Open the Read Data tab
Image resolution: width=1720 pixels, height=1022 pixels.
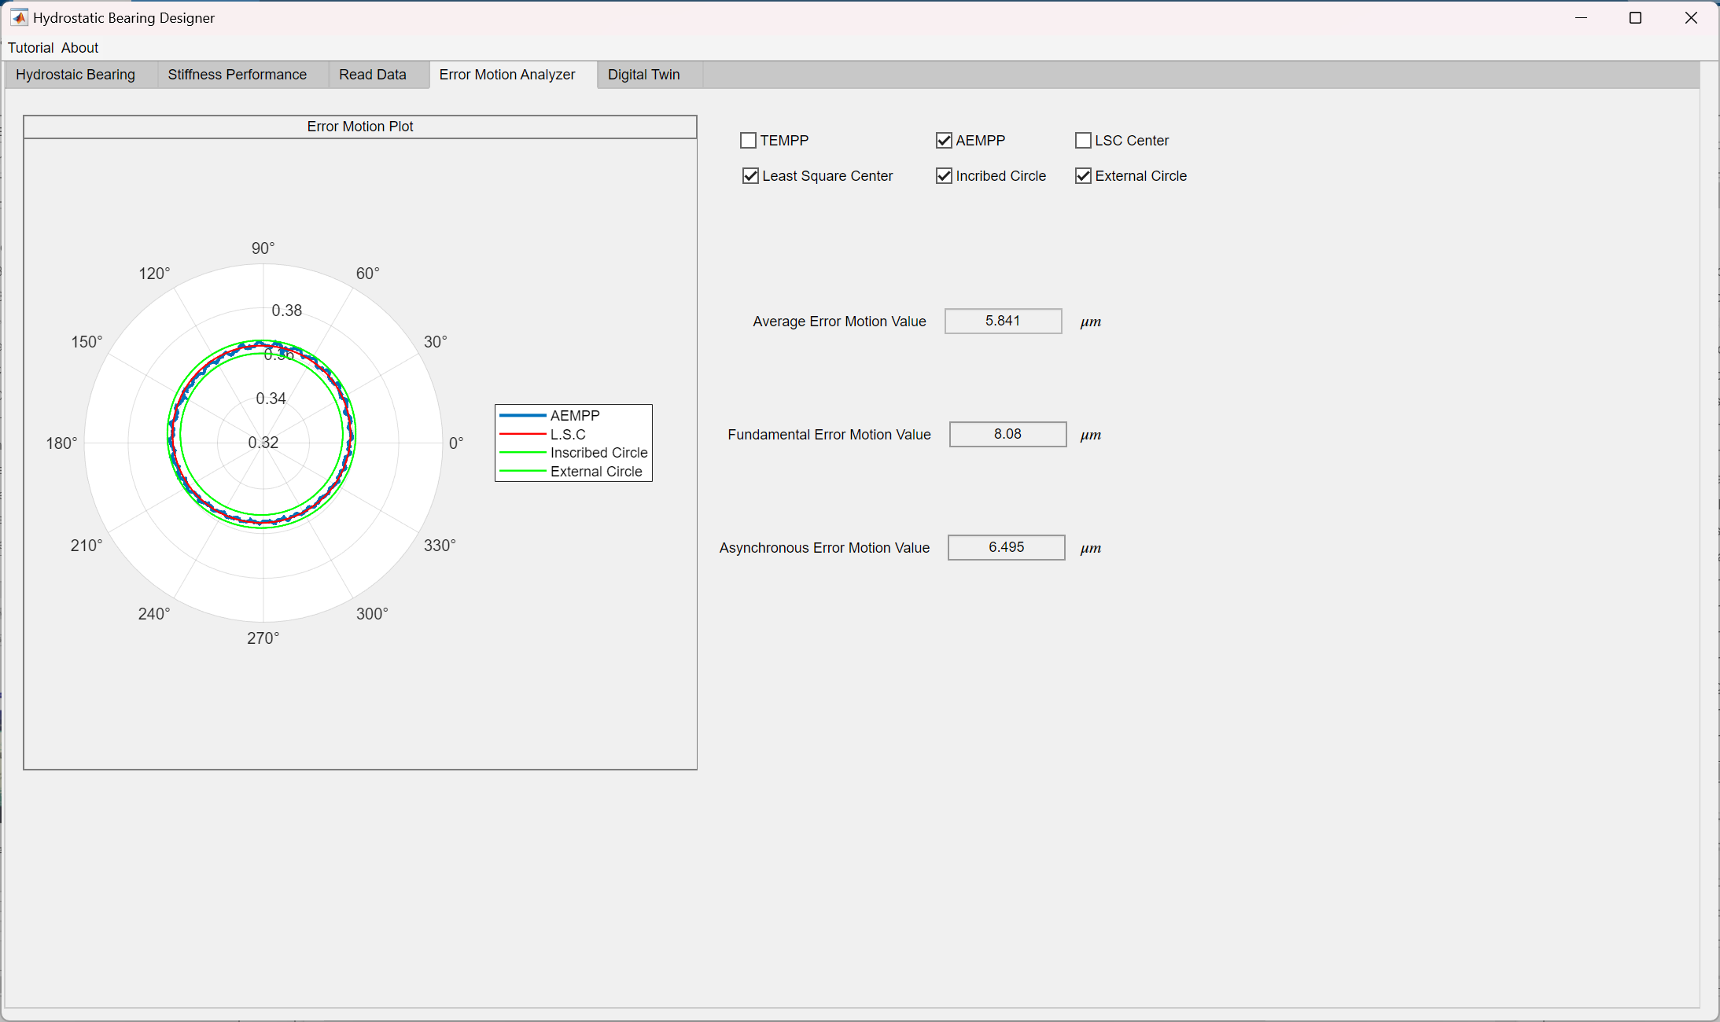click(x=372, y=74)
